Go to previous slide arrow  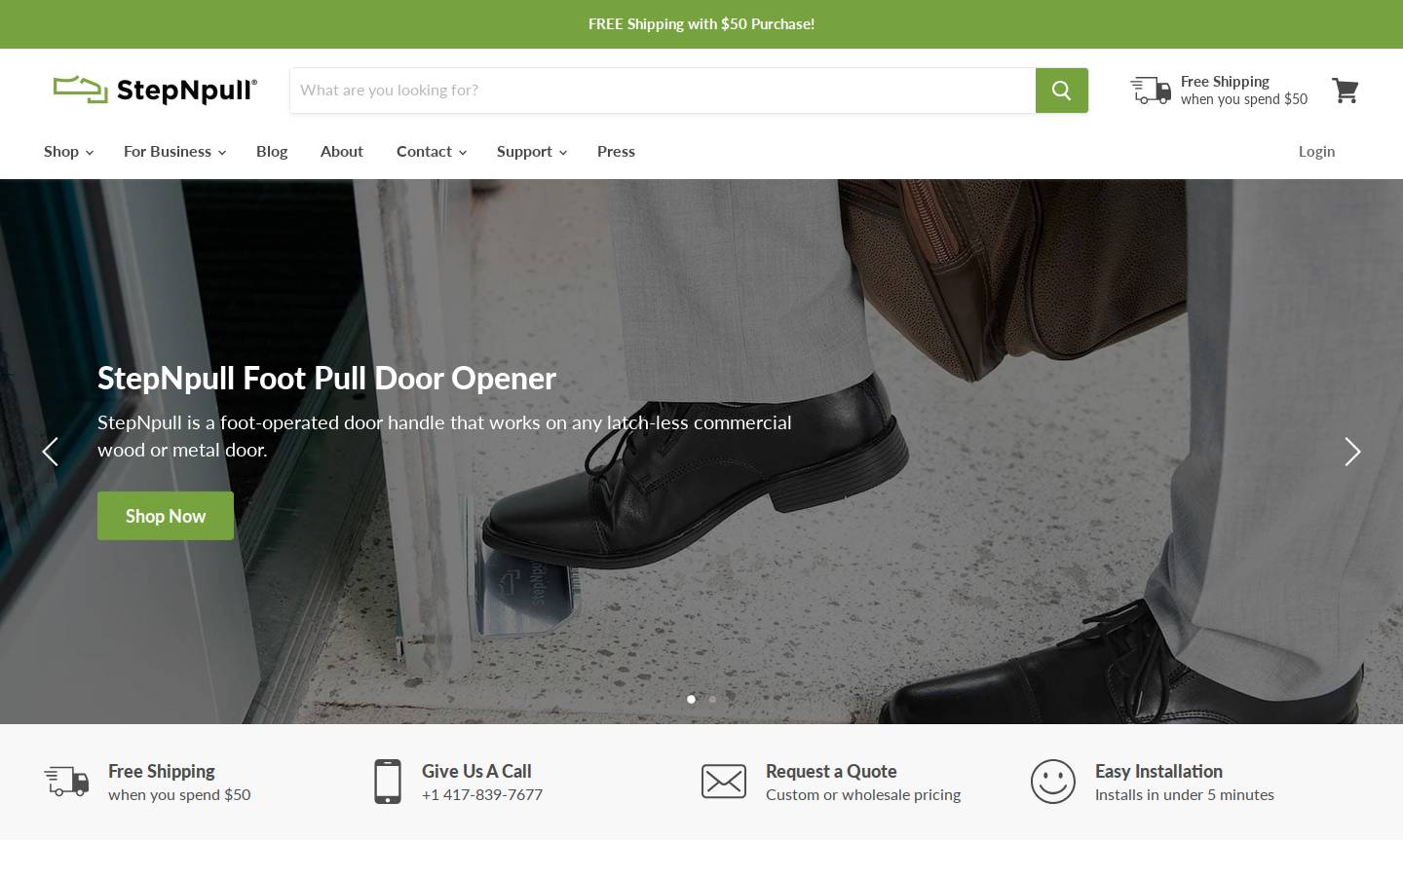[x=51, y=452]
